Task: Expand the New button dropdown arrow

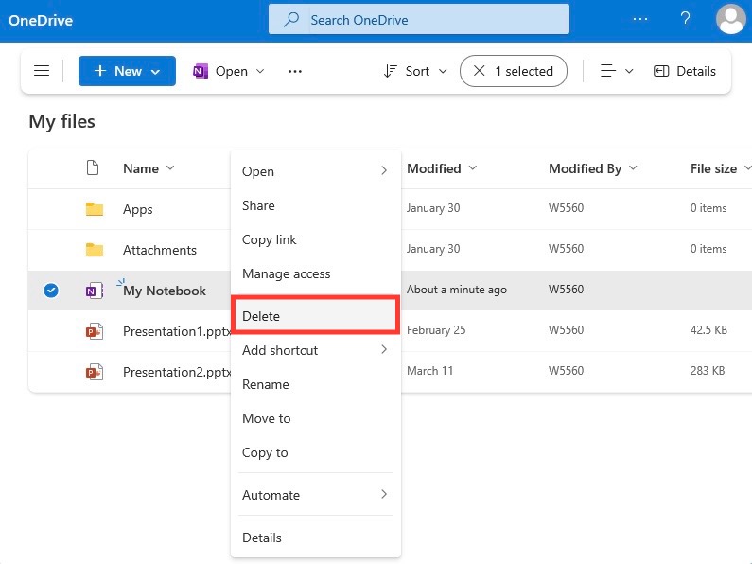Action: (155, 72)
